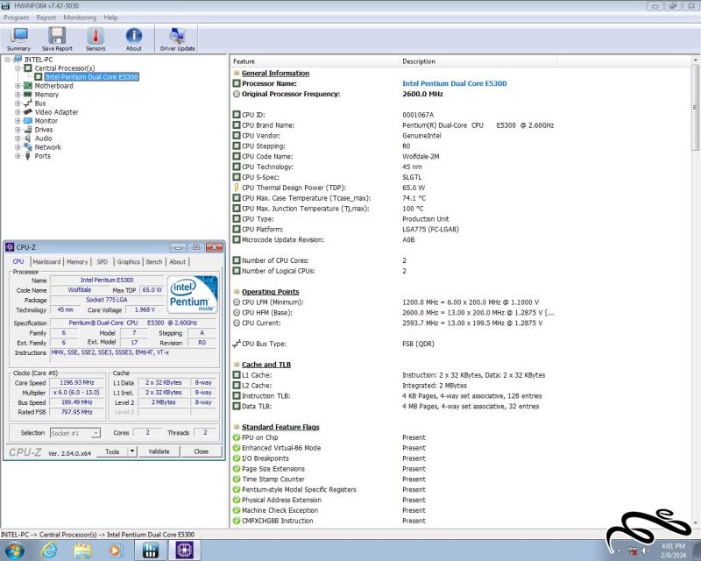Open the Bench tab in CPU-Z
701x561 pixels.
[x=154, y=262]
